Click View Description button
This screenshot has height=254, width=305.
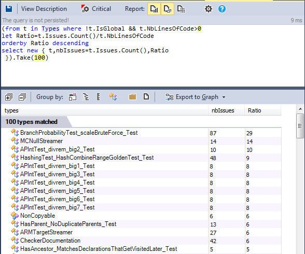(x=44, y=9)
